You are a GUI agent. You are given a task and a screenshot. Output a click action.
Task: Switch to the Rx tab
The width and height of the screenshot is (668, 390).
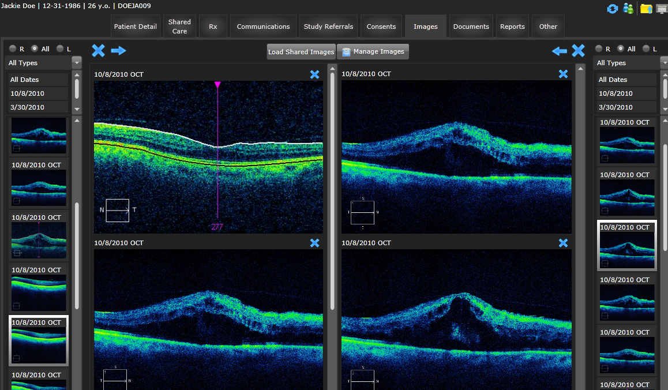(x=213, y=27)
